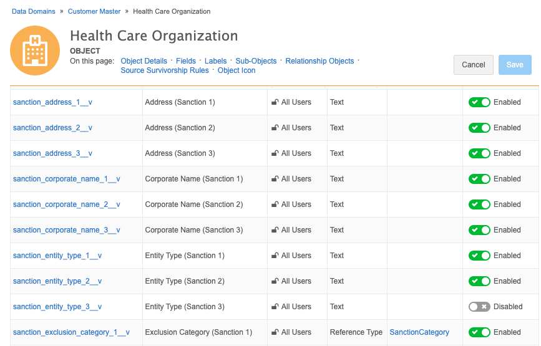The image size is (541, 346).
Task: Click the lock icon in sanction_entity_type_3__v row
Action: point(275,306)
